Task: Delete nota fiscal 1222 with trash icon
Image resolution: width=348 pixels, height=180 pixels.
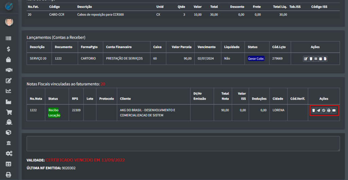Action: 313,110
